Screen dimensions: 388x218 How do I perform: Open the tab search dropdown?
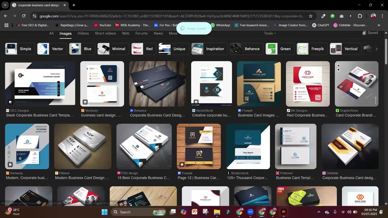(5, 5)
